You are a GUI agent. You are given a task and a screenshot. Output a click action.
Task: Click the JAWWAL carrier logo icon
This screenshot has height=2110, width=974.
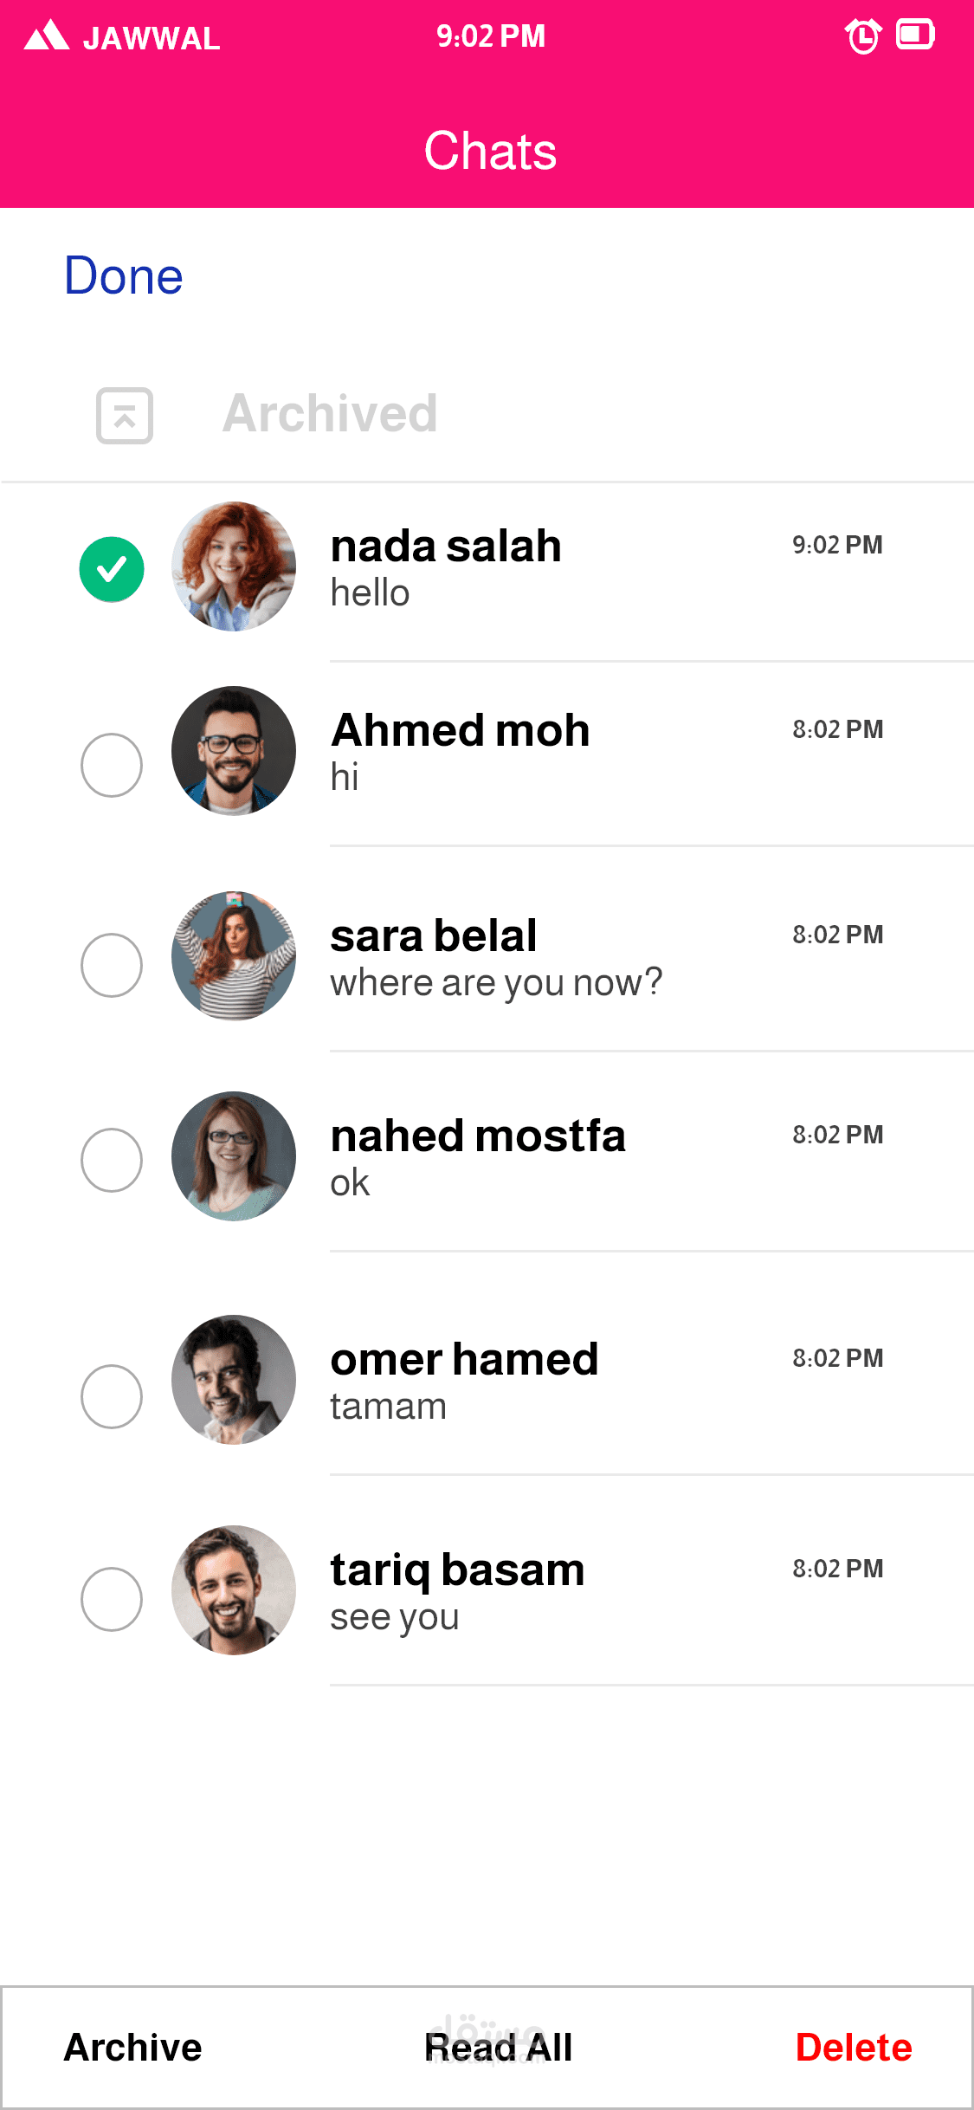pyautogui.click(x=47, y=36)
